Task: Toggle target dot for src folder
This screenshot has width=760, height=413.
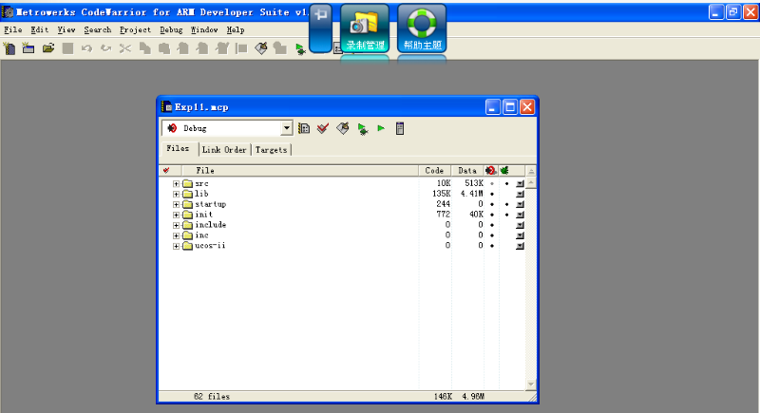Action: (x=491, y=184)
